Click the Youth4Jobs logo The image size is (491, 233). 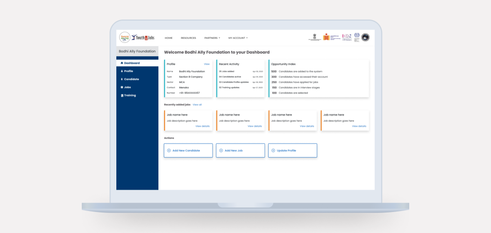point(143,37)
